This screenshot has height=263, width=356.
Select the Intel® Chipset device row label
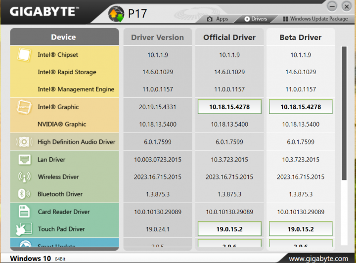[x=58, y=55]
